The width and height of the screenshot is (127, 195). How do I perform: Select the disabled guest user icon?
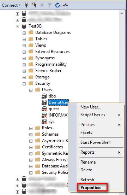(44, 109)
